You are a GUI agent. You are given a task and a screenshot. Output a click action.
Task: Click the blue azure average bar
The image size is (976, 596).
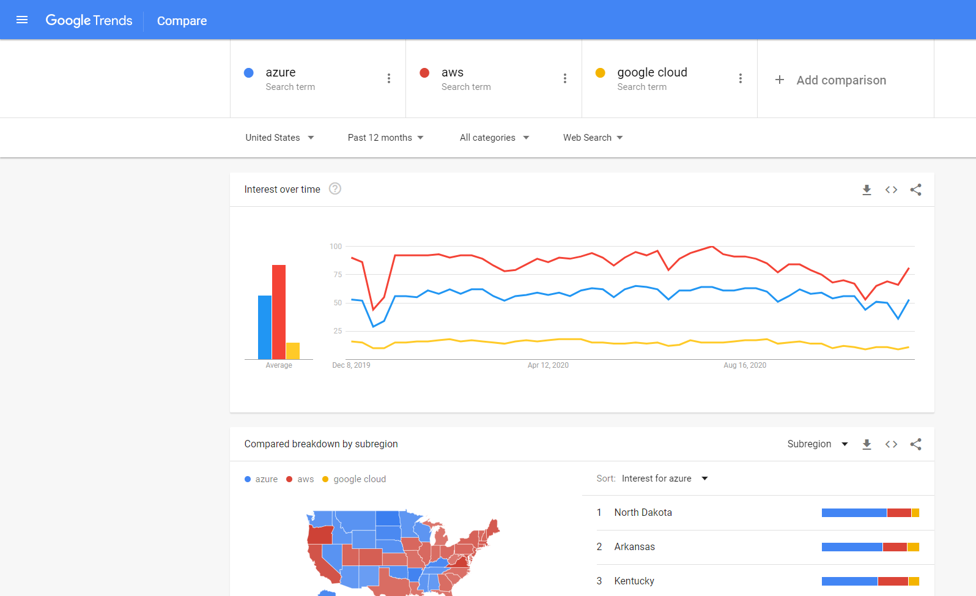coord(265,327)
